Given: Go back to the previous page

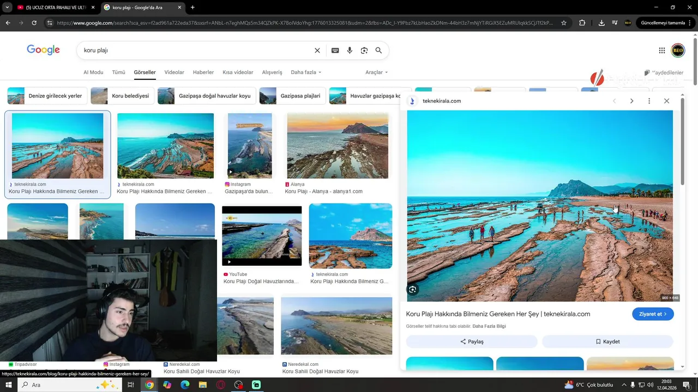Looking at the screenshot, I should pyautogui.click(x=8, y=23).
